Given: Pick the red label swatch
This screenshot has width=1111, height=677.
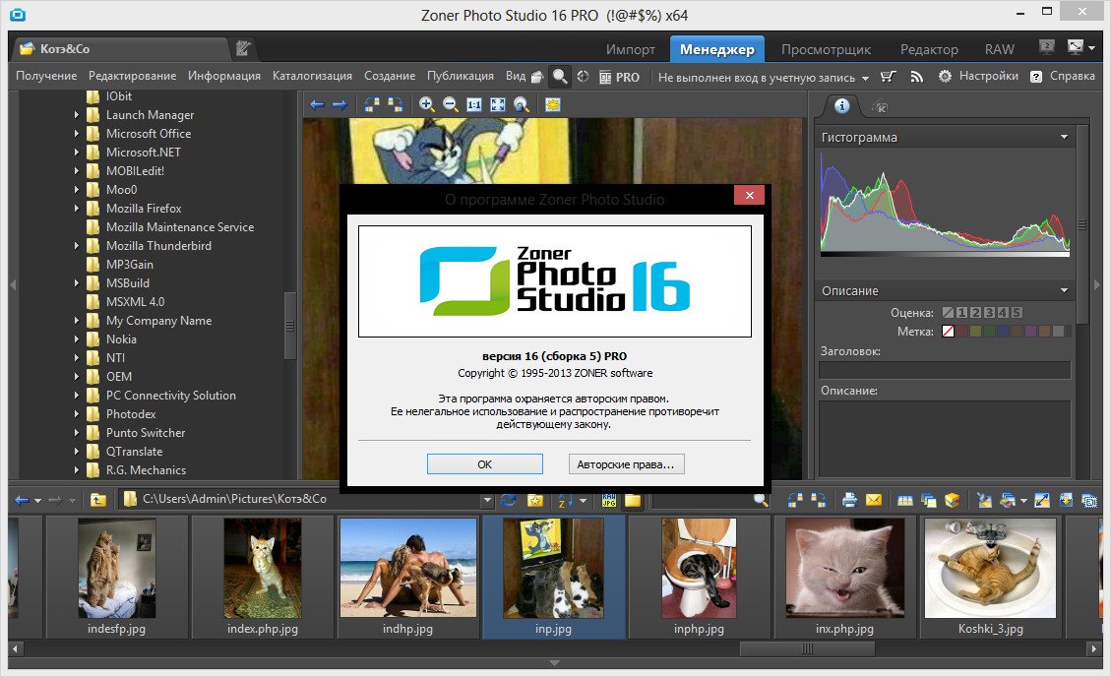Looking at the screenshot, I should [x=962, y=332].
